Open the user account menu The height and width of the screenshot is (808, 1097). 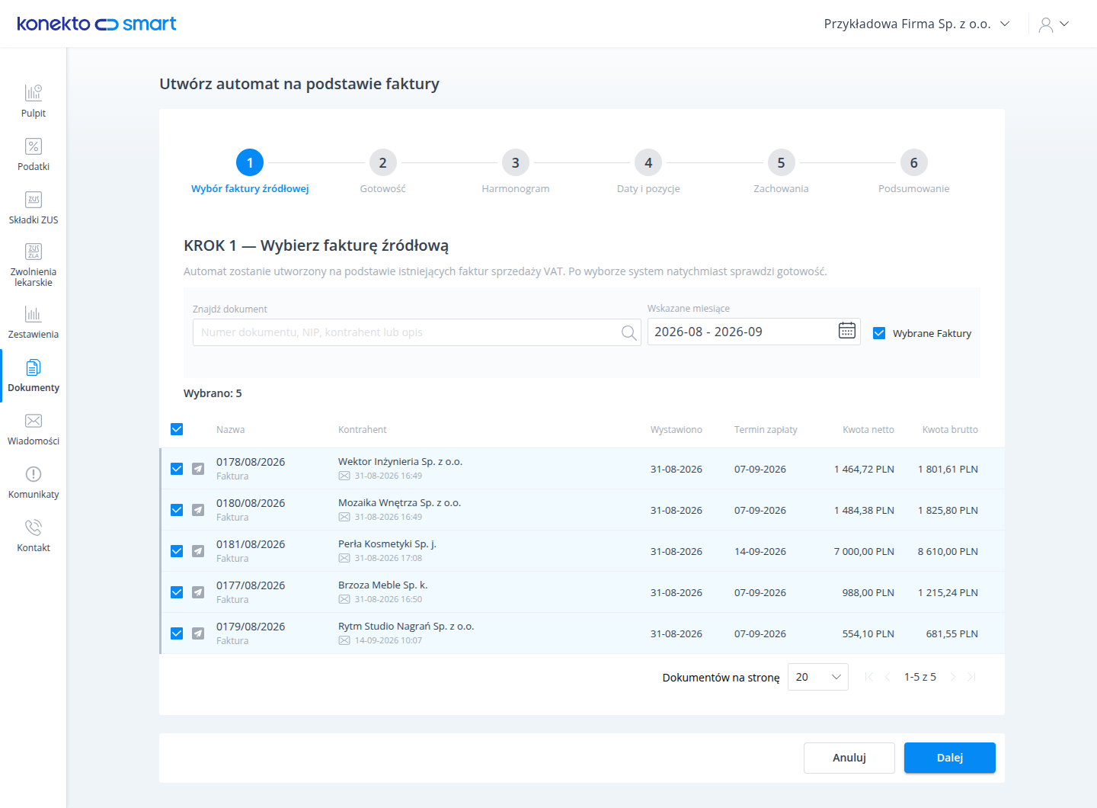pyautogui.click(x=1054, y=24)
